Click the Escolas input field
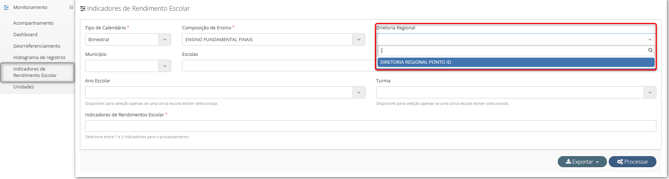 279,66
